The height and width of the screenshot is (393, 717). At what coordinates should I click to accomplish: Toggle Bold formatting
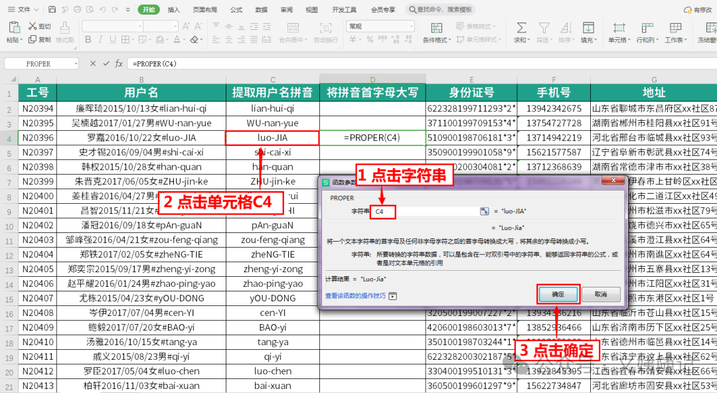88,40
